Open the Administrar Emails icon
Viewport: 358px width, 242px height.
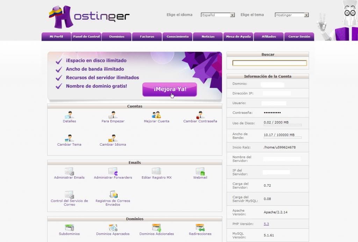69,171
